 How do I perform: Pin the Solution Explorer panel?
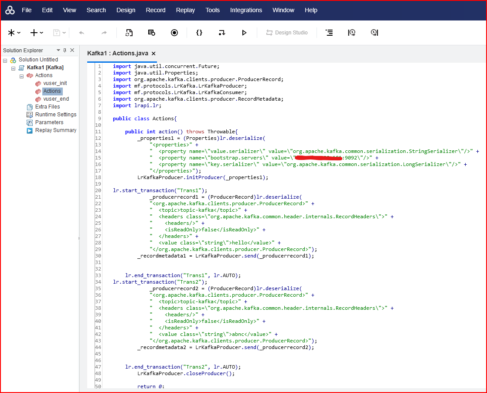tap(65, 51)
